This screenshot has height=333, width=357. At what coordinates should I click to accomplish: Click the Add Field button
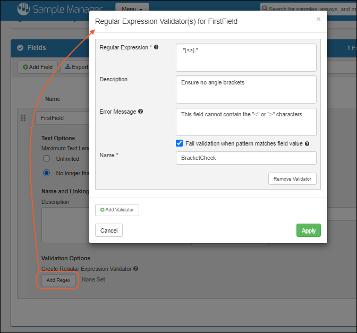tap(38, 67)
